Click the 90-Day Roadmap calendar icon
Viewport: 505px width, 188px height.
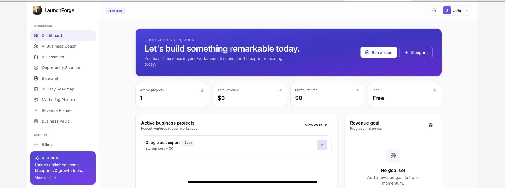click(x=36, y=89)
